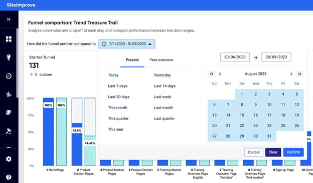This screenshot has width=313, height=183.
Task: Open the gavel policy icon in sidebar
Action: pyautogui.click(x=9, y=131)
